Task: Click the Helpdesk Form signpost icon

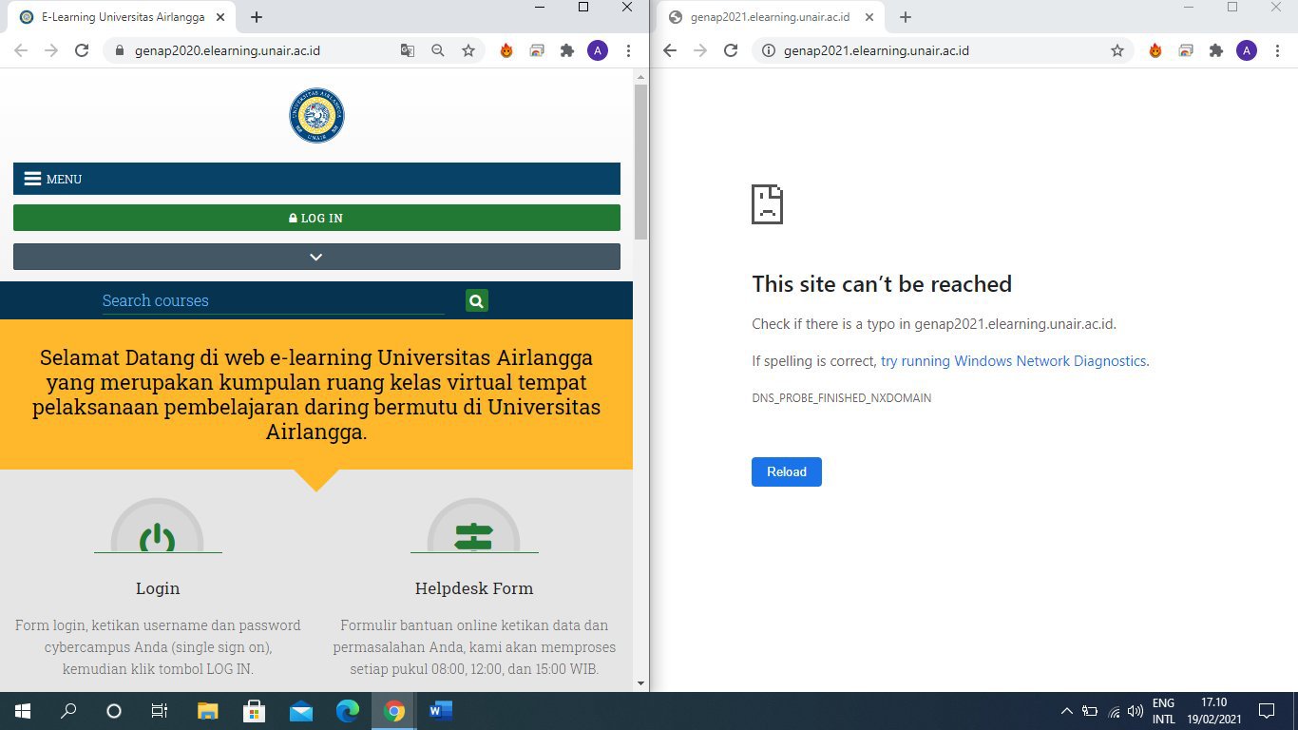Action: [473, 537]
